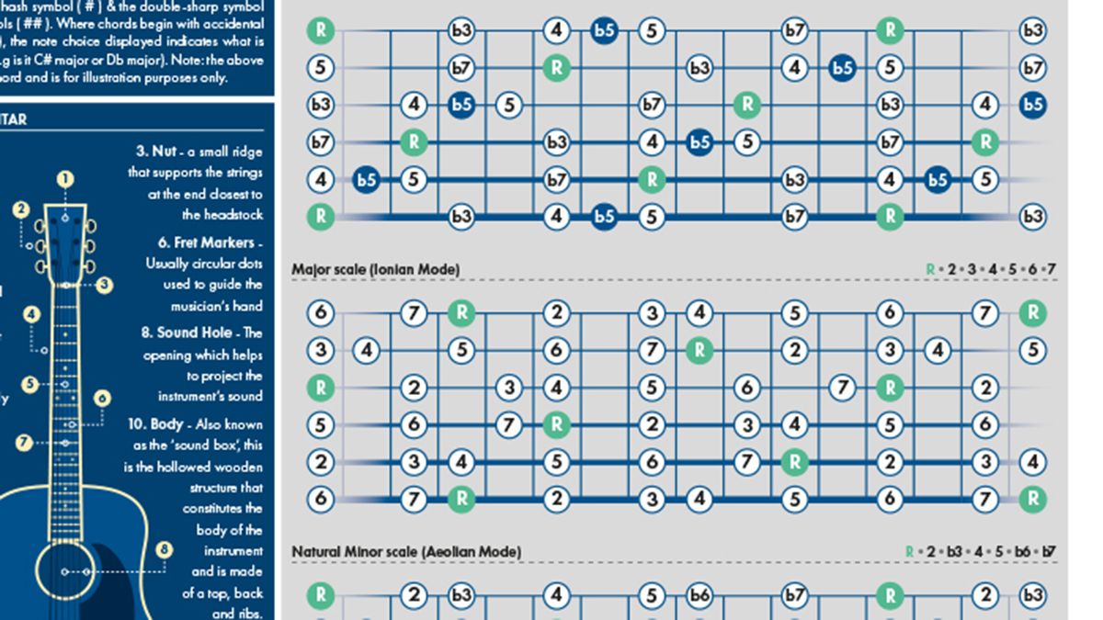Click the 3 note on third string, Major scale
The width and height of the screenshot is (1103, 620).
click(508, 388)
